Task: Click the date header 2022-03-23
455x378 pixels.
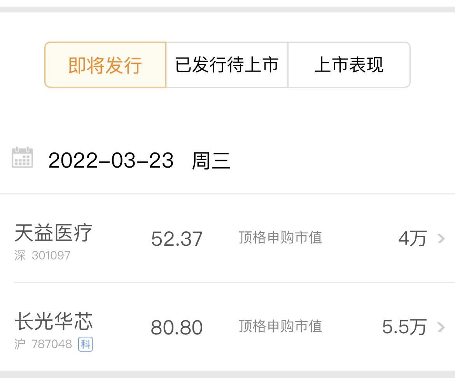Action: (111, 161)
